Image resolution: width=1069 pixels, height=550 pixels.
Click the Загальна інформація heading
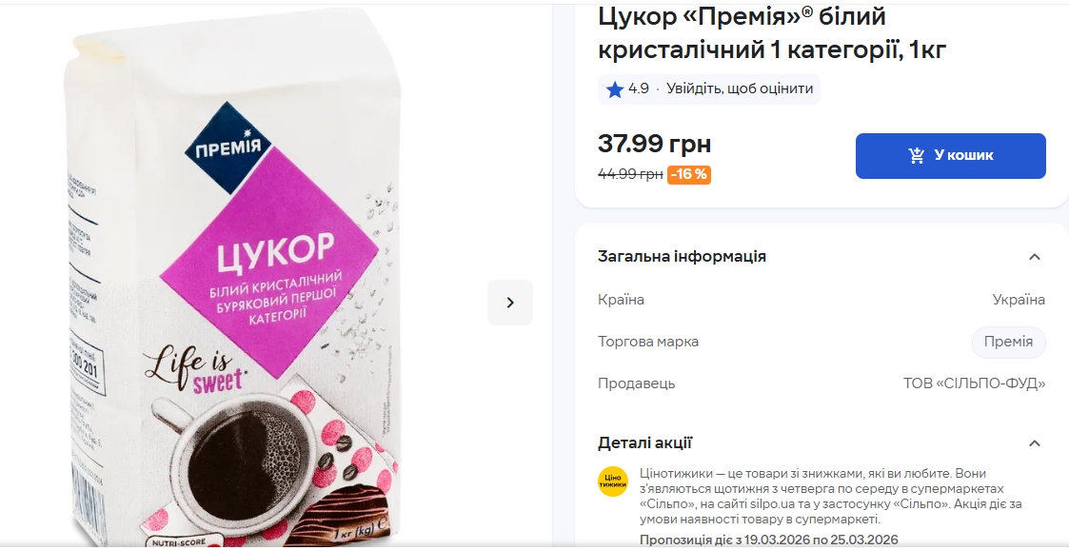point(682,257)
